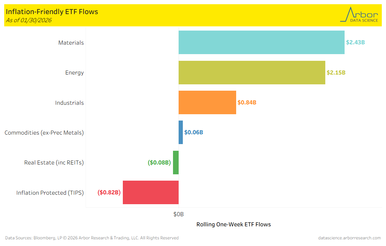Click the blue Commodities bar

[181, 132]
